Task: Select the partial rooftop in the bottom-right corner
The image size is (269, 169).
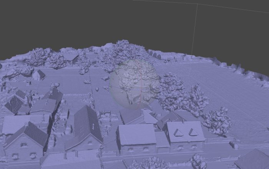Action: (x=254, y=160)
